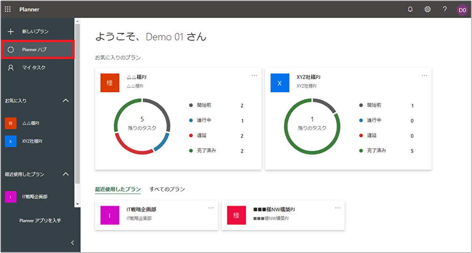Collapse the 最近使用したプラン sidebar chevron
The width and height of the screenshot is (472, 253).
tap(66, 174)
